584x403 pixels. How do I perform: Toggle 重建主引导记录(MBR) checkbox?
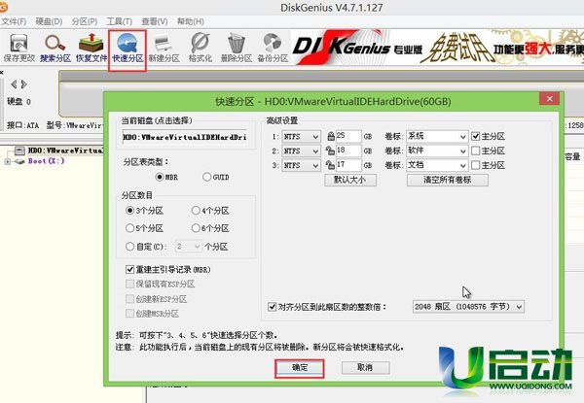[130, 269]
